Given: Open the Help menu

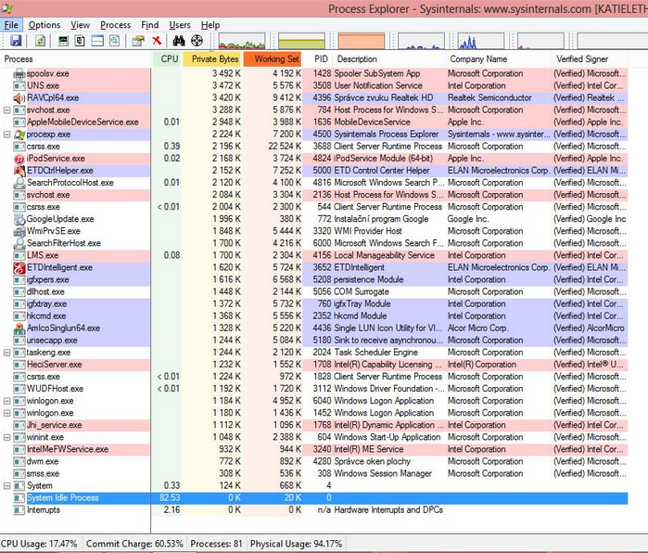Looking at the screenshot, I should (x=210, y=25).
